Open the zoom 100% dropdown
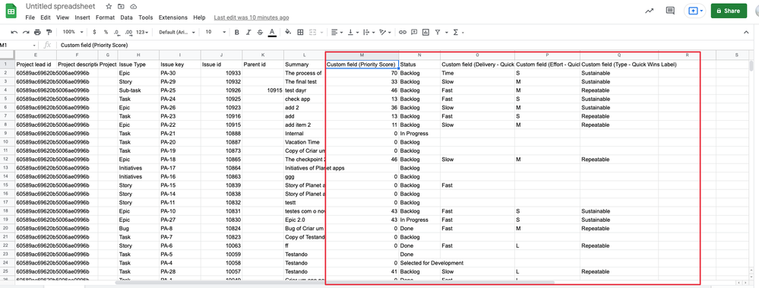The image size is (759, 288). (x=73, y=32)
